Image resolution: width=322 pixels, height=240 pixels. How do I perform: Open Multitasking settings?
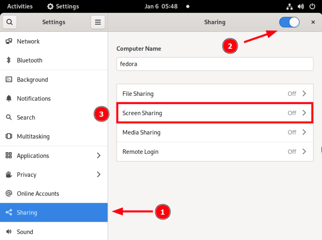point(54,136)
